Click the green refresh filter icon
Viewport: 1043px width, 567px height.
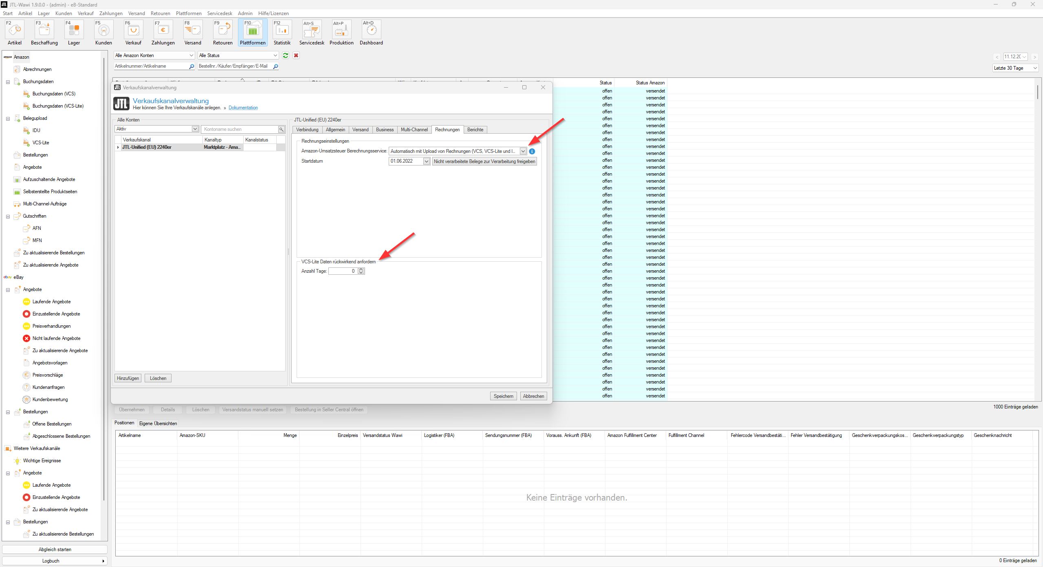(286, 55)
